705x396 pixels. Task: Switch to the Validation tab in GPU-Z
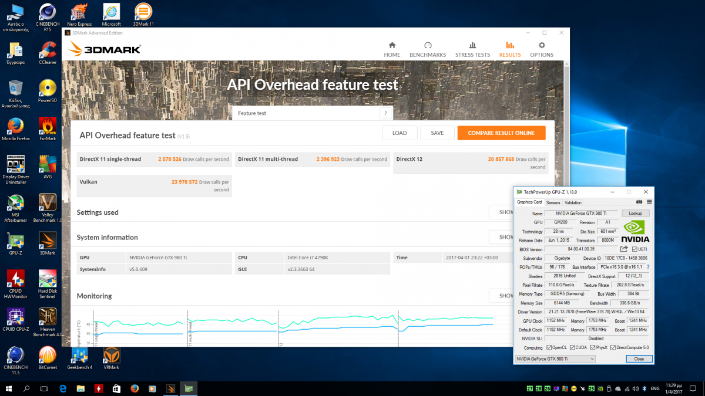(x=573, y=202)
